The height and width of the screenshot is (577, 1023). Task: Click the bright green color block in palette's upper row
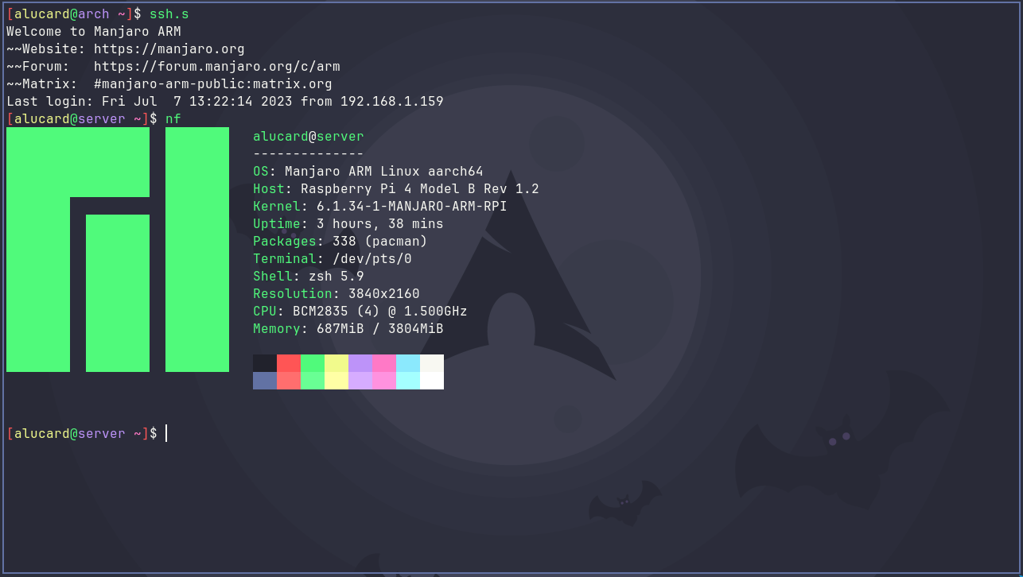pos(313,363)
